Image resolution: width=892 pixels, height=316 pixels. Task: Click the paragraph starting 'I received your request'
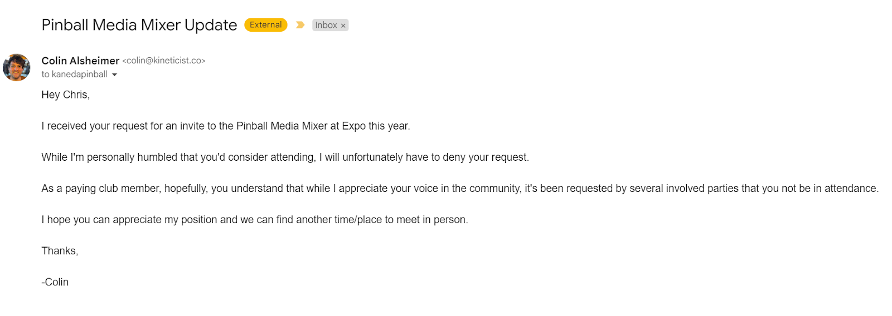pos(225,126)
